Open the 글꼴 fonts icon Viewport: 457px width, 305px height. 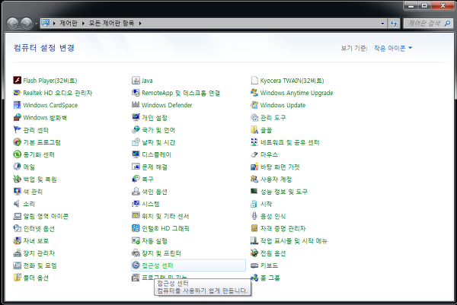[x=254, y=129]
